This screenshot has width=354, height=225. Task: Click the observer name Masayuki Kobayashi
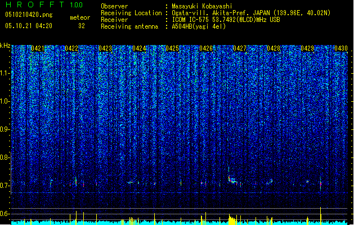point(202,6)
